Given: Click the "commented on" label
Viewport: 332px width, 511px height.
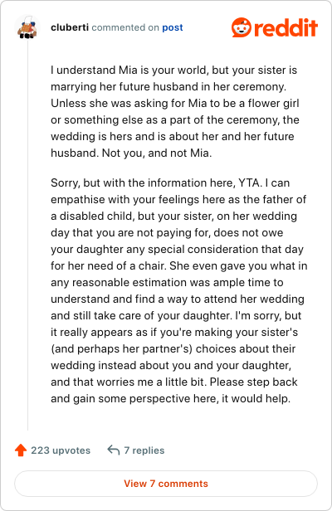Looking at the screenshot, I should coord(125,27).
